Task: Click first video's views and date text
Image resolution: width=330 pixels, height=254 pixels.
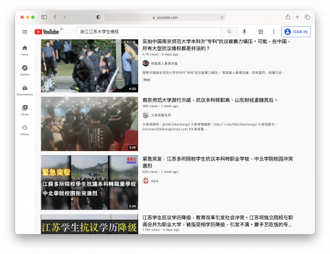Action: click(x=160, y=54)
